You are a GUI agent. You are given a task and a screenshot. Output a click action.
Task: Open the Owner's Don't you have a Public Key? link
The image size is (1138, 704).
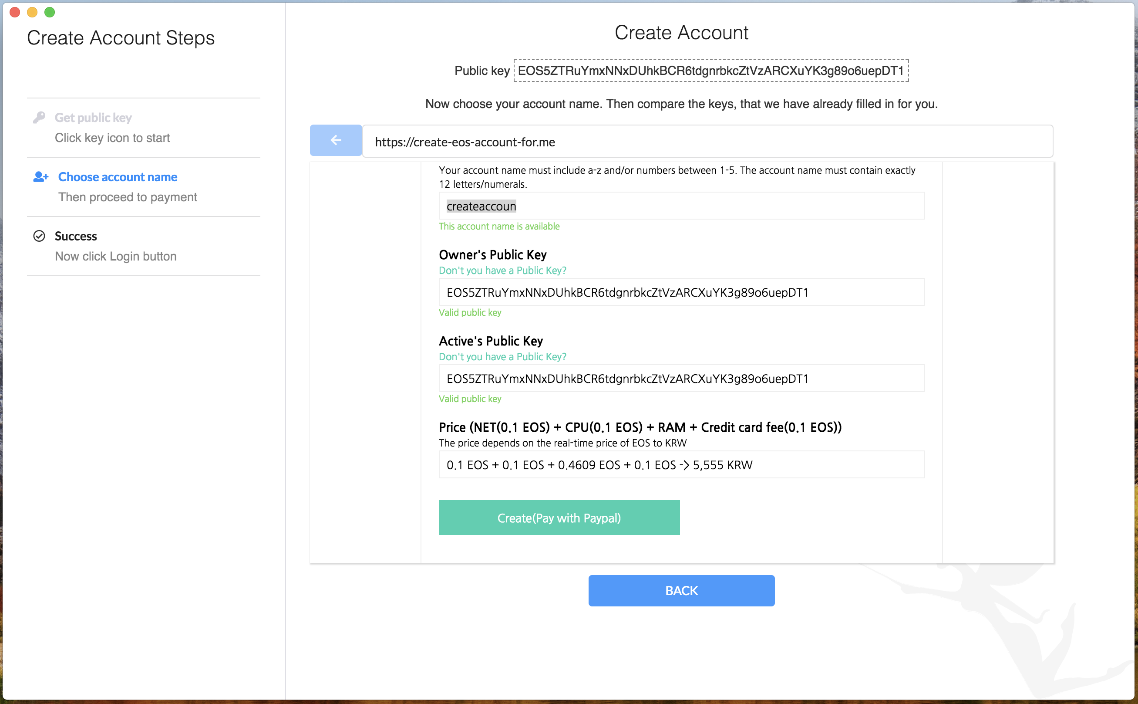[502, 271]
